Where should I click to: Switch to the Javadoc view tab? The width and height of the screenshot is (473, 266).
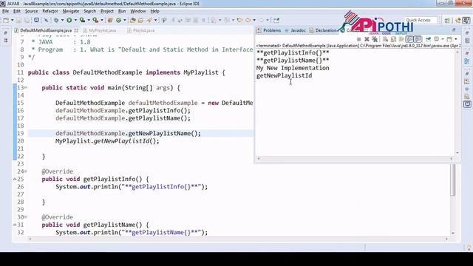click(296, 30)
